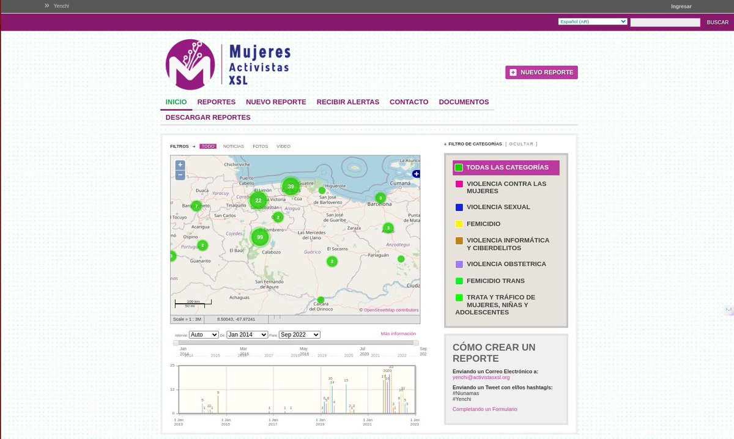Open the map layers control
Viewport: 734px width, 439px height.
point(416,173)
